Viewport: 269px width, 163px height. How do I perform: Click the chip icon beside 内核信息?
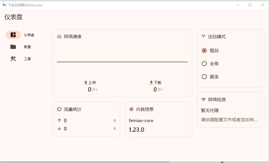(x=131, y=109)
